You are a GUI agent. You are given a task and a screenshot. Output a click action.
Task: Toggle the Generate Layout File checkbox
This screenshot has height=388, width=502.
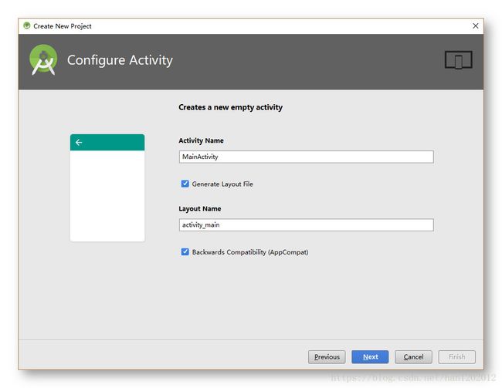pos(185,184)
